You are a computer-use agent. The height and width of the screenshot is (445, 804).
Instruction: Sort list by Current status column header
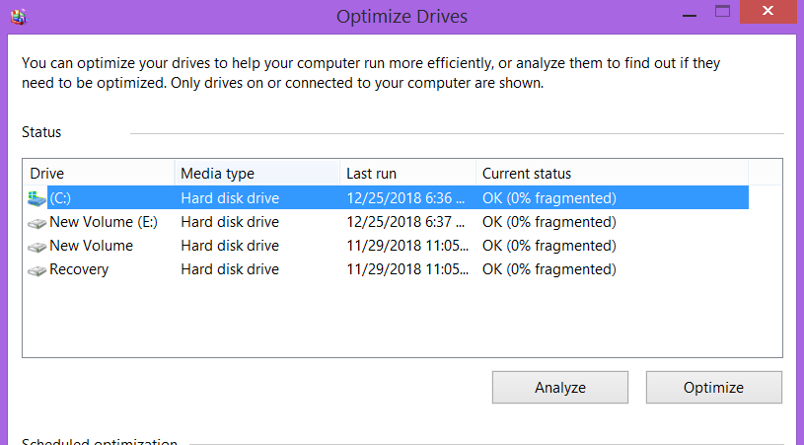(613, 174)
